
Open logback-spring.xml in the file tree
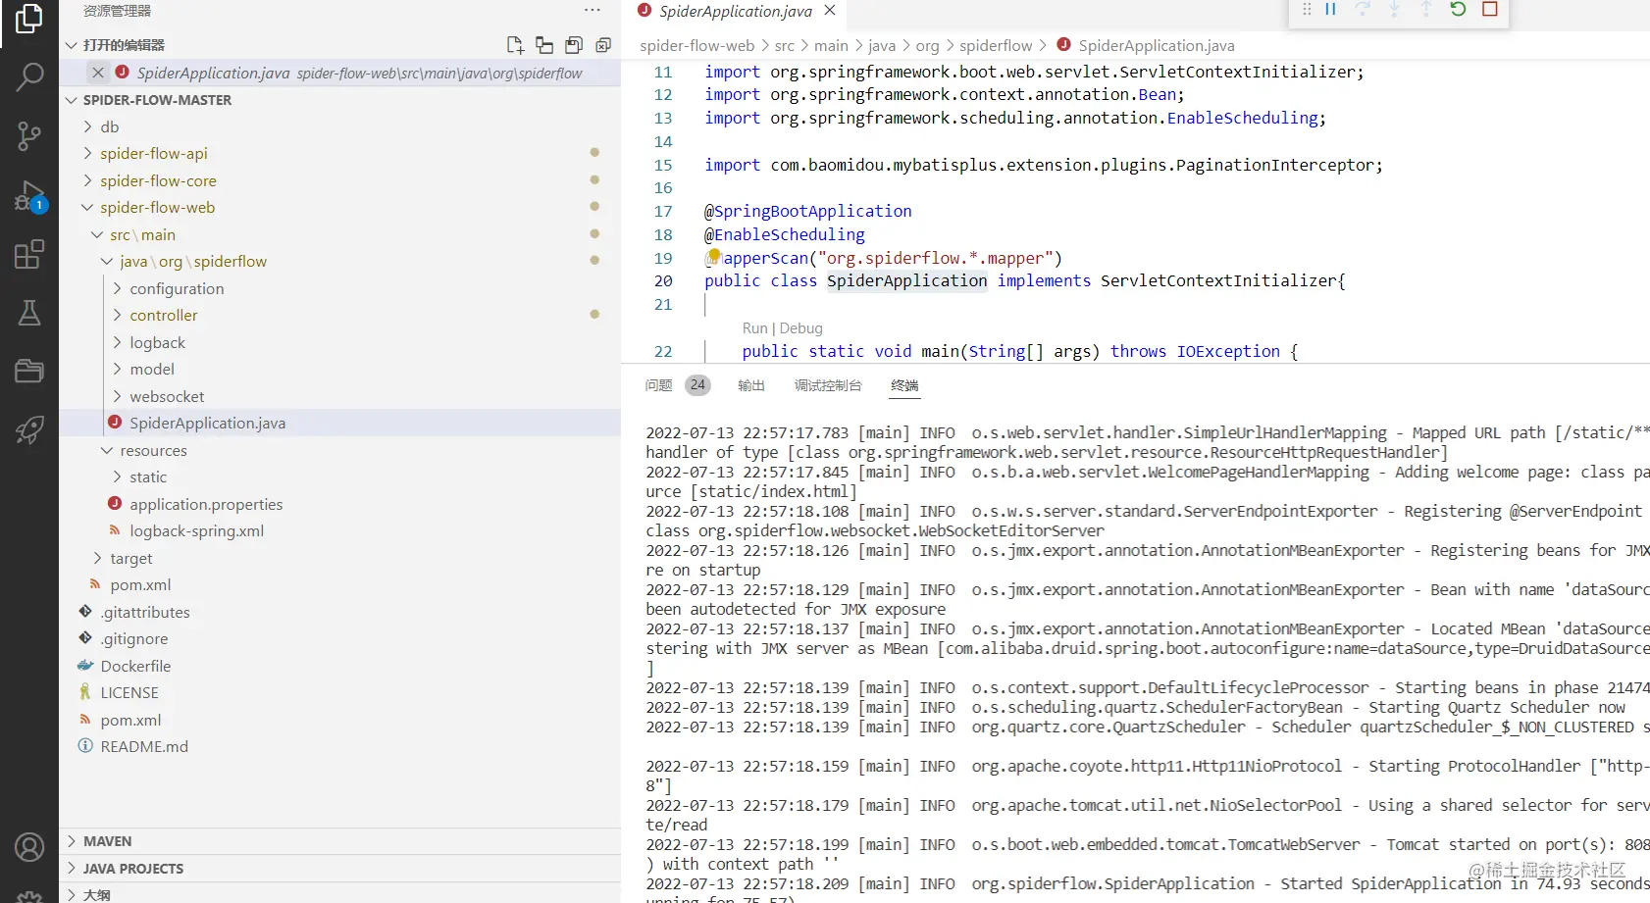[x=196, y=530]
